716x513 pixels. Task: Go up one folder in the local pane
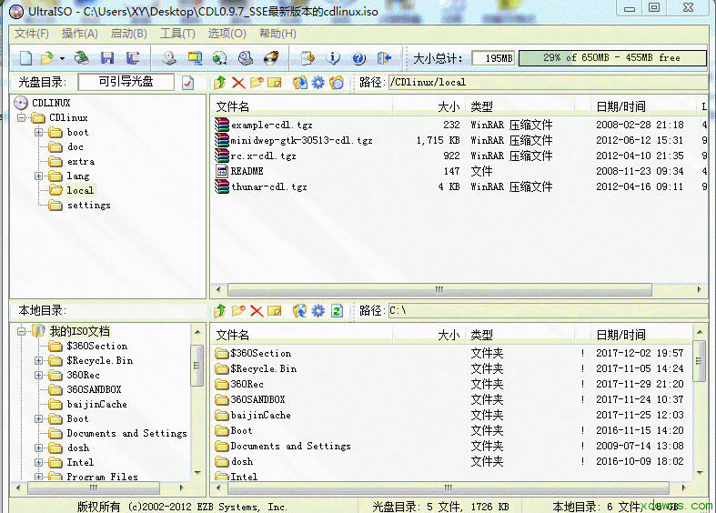220,311
